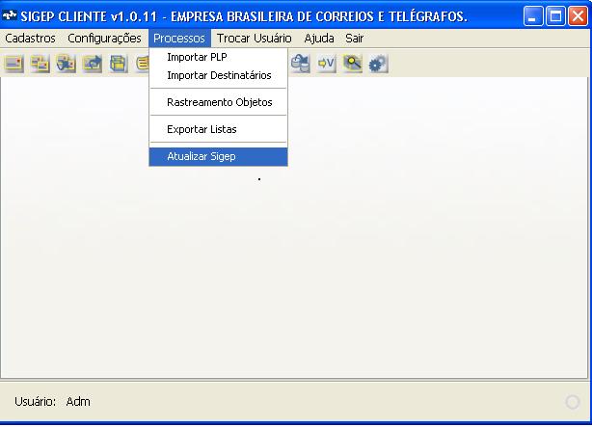592x427 pixels.
Task: Close the SIGEP Cliente window
Action: (x=579, y=16)
